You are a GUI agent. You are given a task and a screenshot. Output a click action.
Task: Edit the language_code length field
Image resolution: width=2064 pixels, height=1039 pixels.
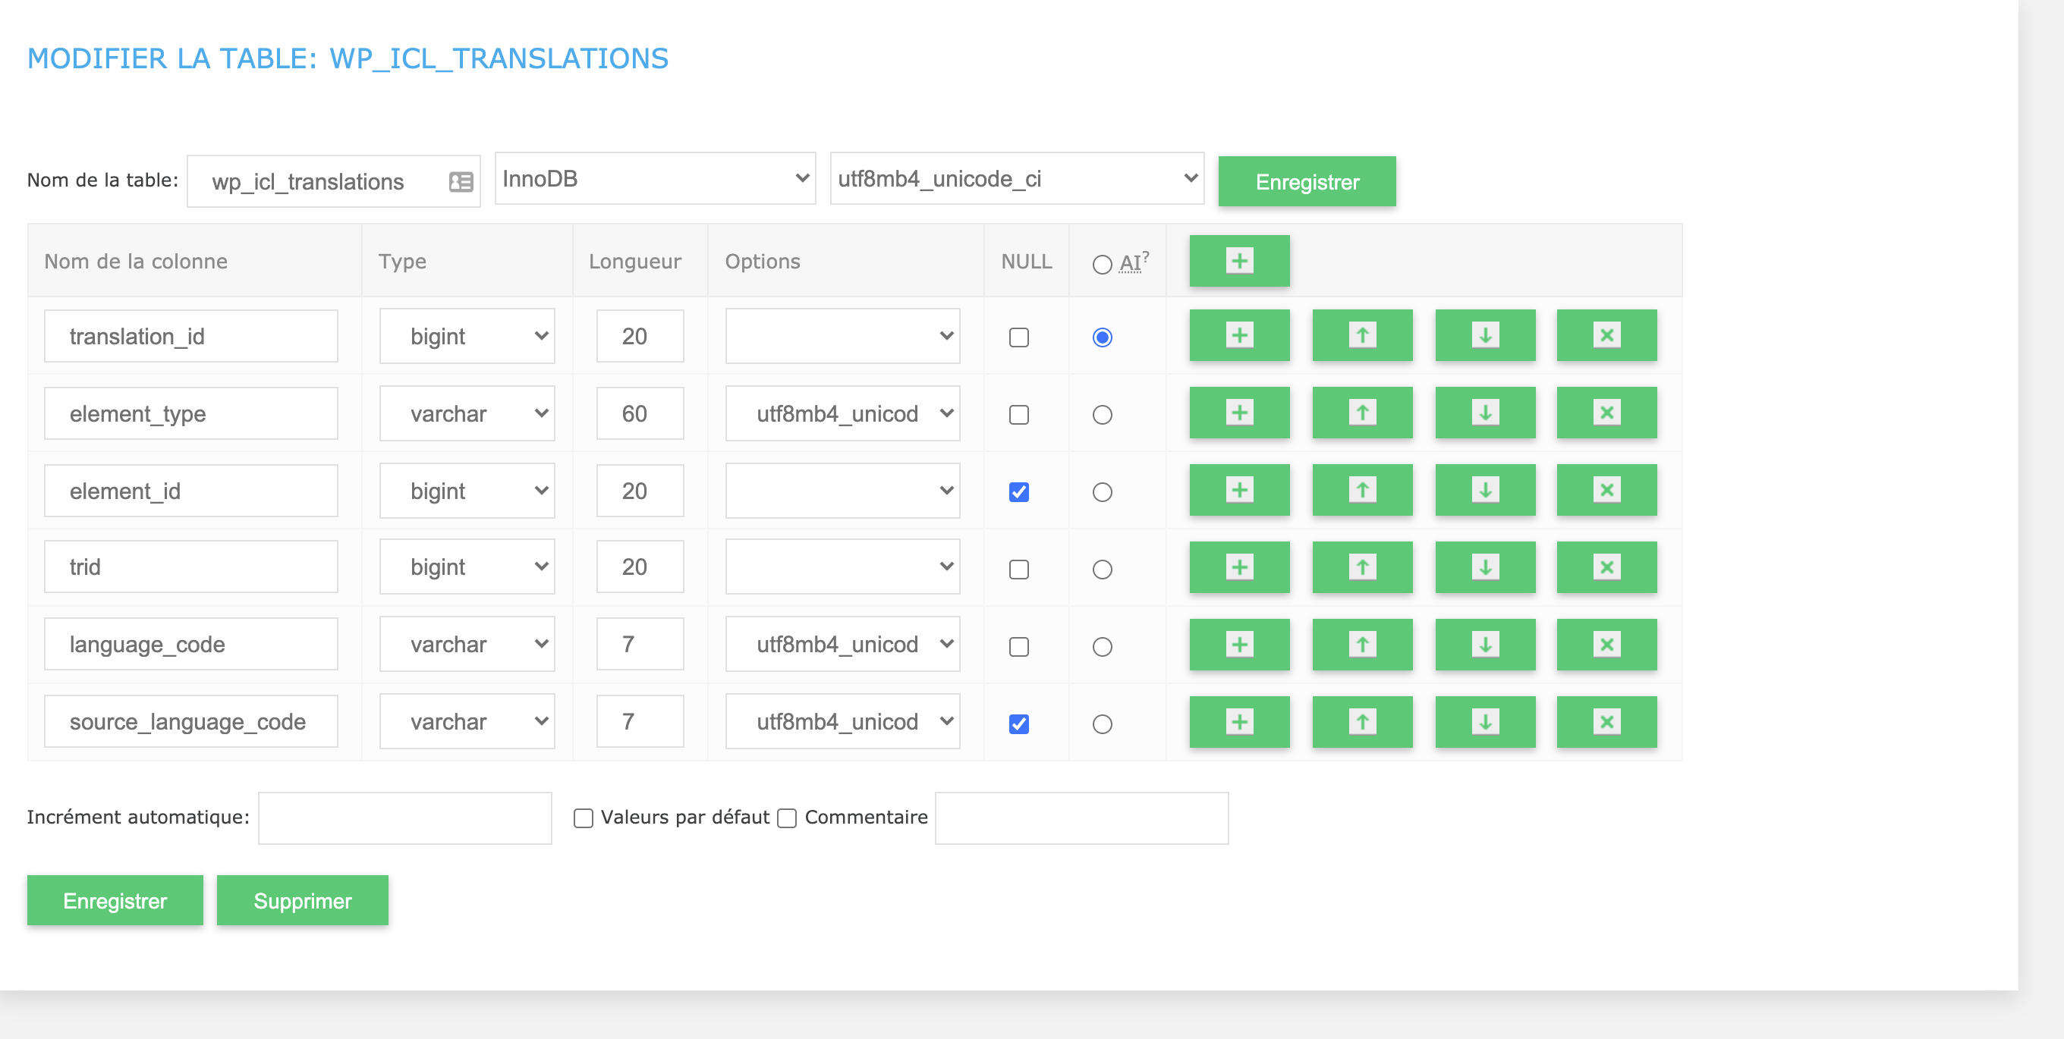pos(640,644)
